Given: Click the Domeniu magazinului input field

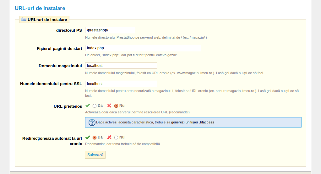Looking at the screenshot, I should [121, 66].
